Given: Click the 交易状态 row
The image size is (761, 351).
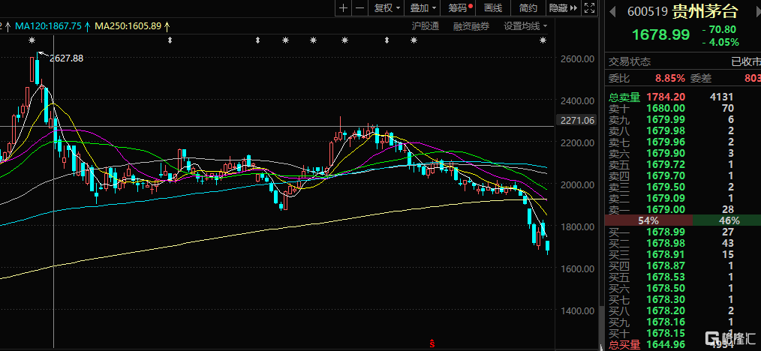Looking at the screenshot, I should click(682, 62).
